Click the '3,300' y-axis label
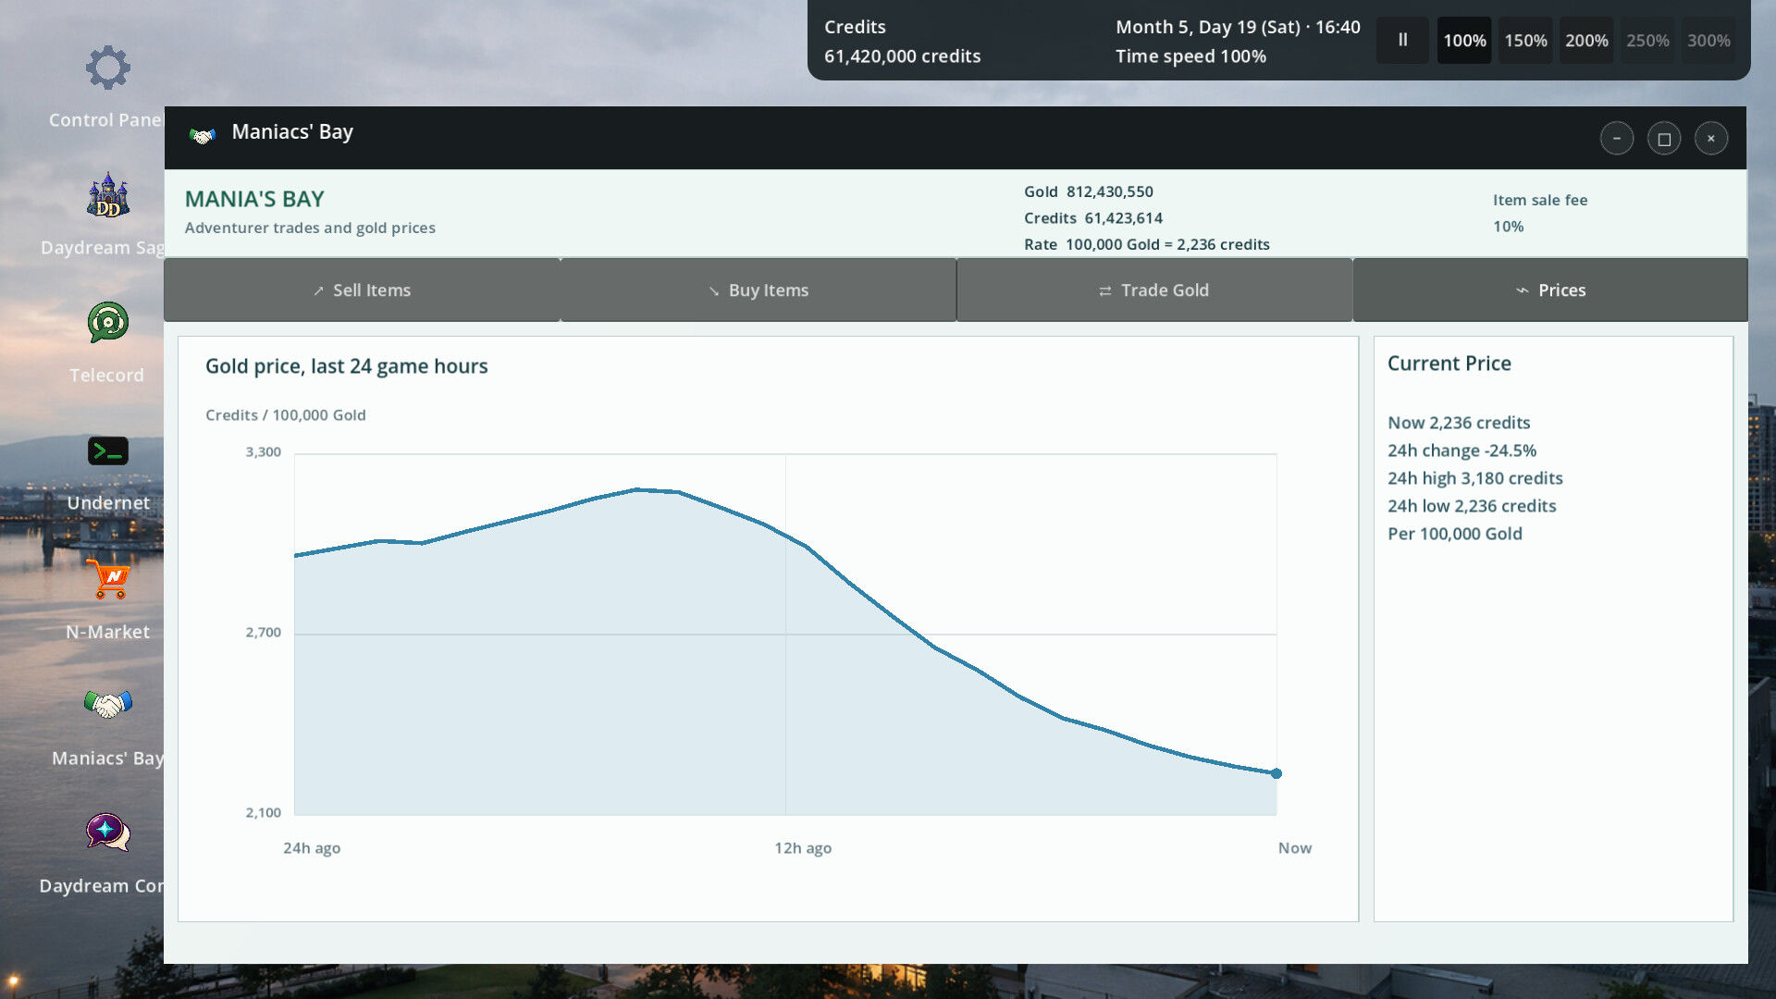This screenshot has height=999, width=1776. (x=264, y=452)
